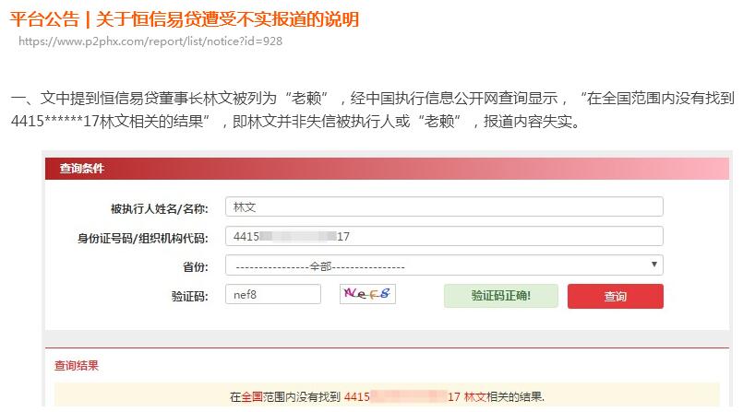
Task: Open the p2phx.com notice URL
Action: click(x=150, y=41)
